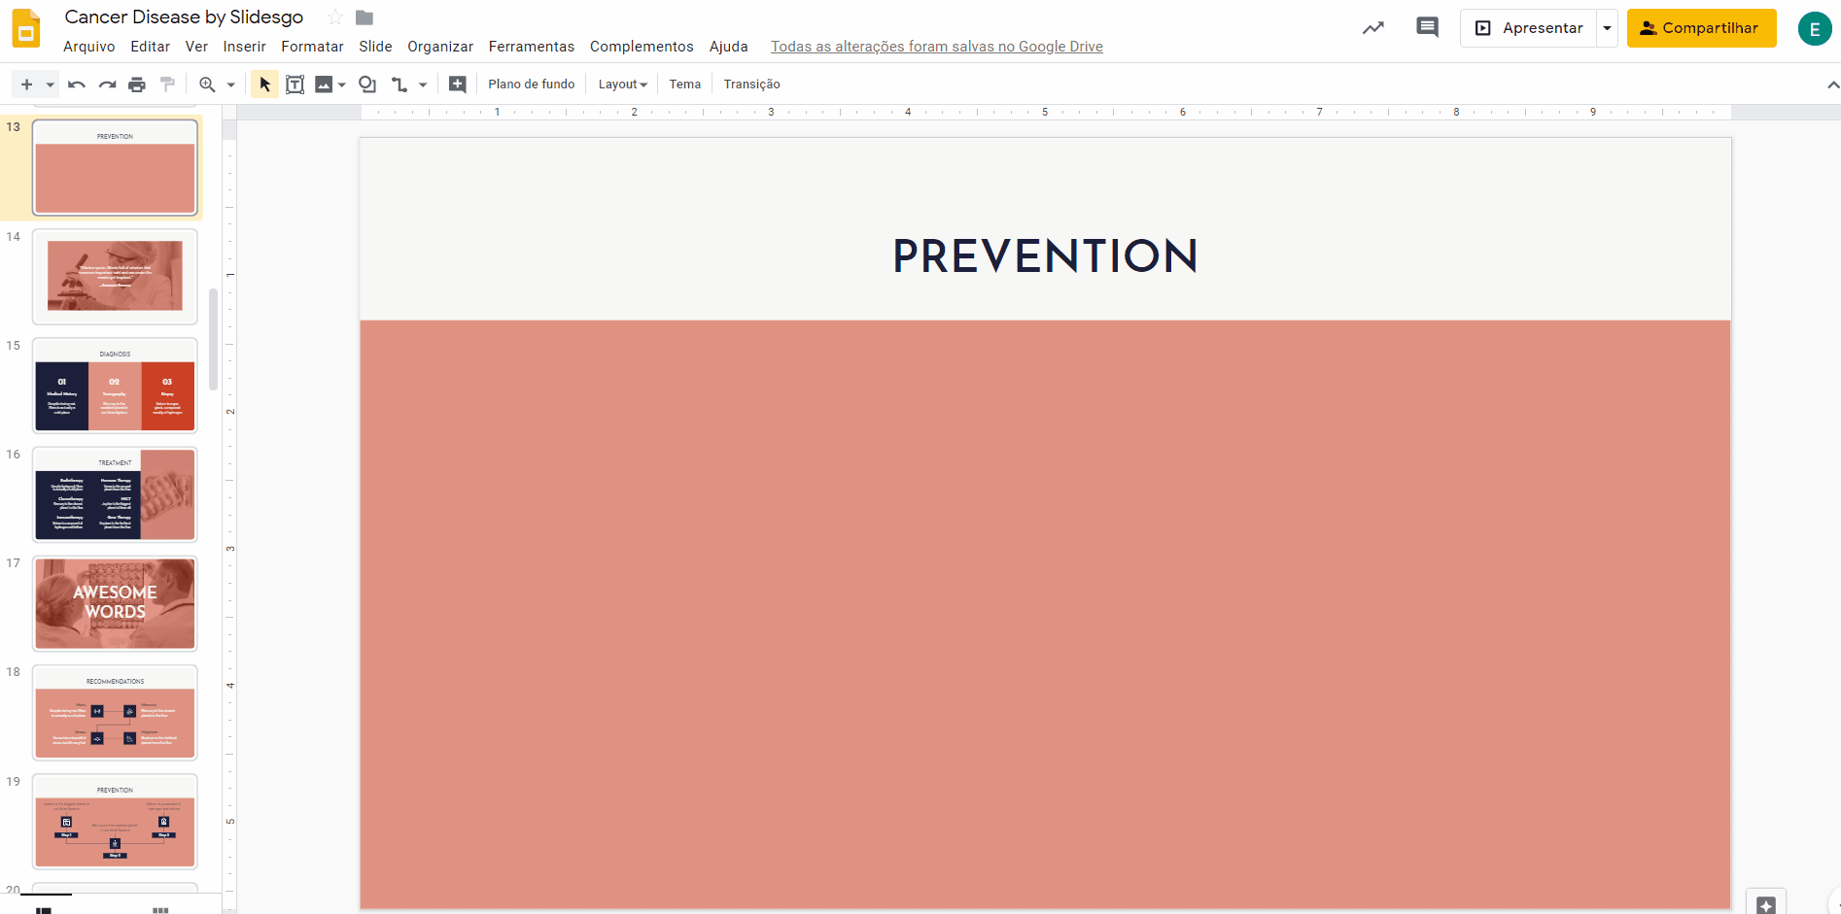Open the Explore button at bottom right
The image size is (1841, 914).
pos(1766,903)
